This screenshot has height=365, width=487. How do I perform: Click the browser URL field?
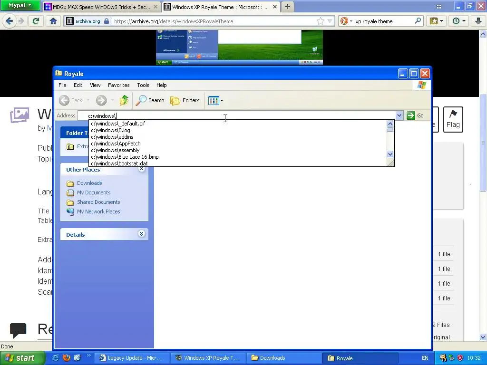click(214, 21)
